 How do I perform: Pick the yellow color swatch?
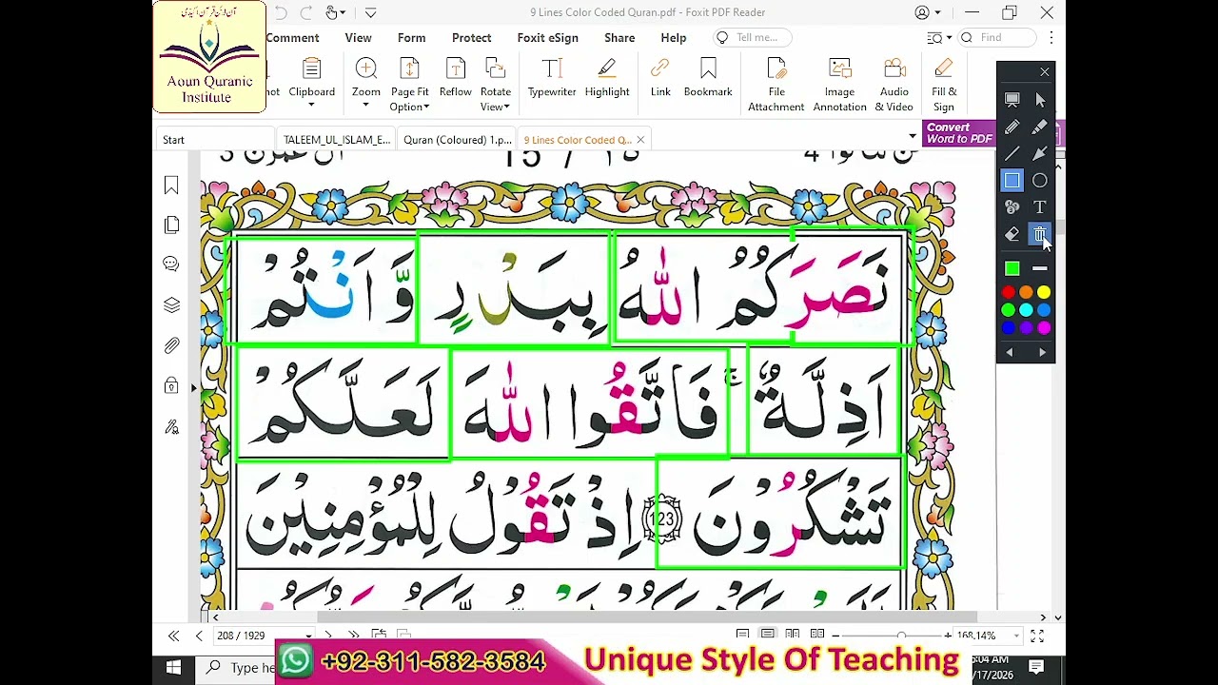tap(1044, 293)
